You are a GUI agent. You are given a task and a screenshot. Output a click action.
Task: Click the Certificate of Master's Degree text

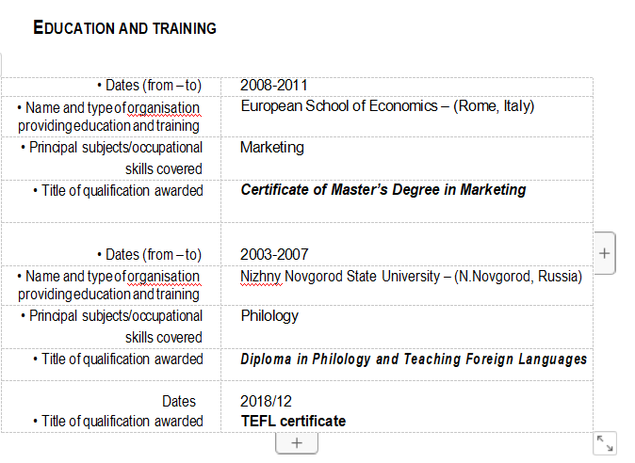point(383,190)
